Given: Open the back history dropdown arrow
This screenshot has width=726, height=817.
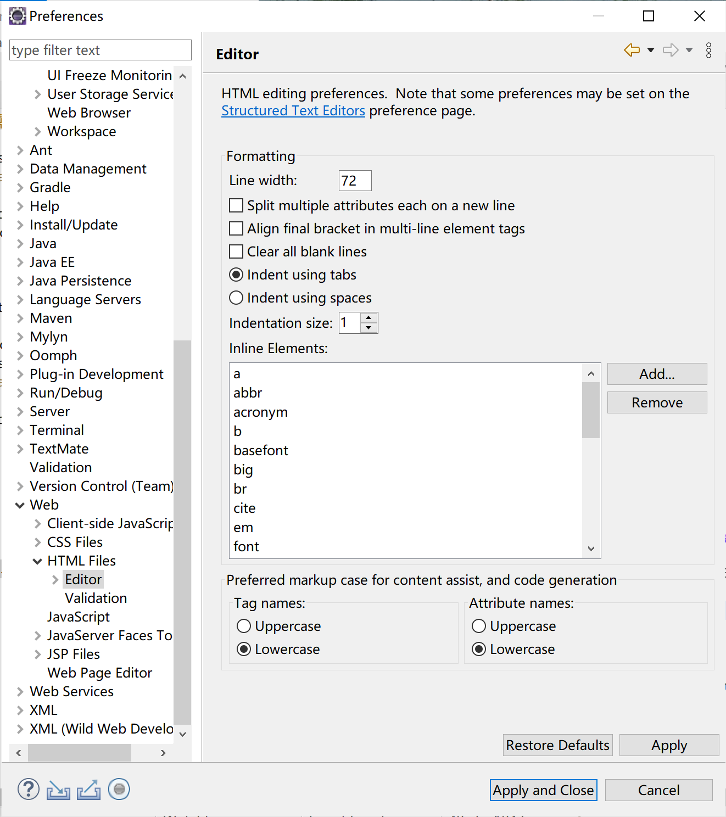Looking at the screenshot, I should [651, 50].
